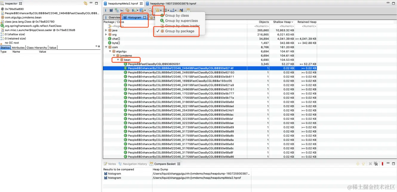The height and width of the screenshot is (192, 397).
Task: Click the <Regex> filter field
Action: point(117,26)
